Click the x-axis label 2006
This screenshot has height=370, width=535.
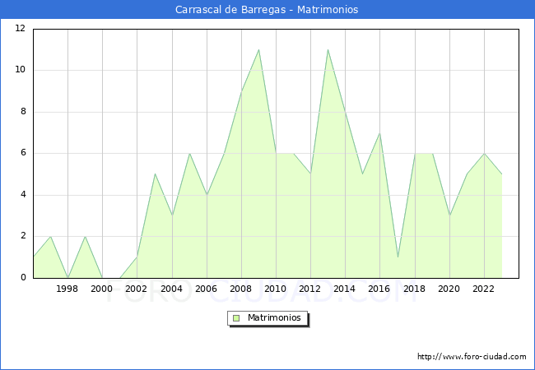[x=206, y=289]
